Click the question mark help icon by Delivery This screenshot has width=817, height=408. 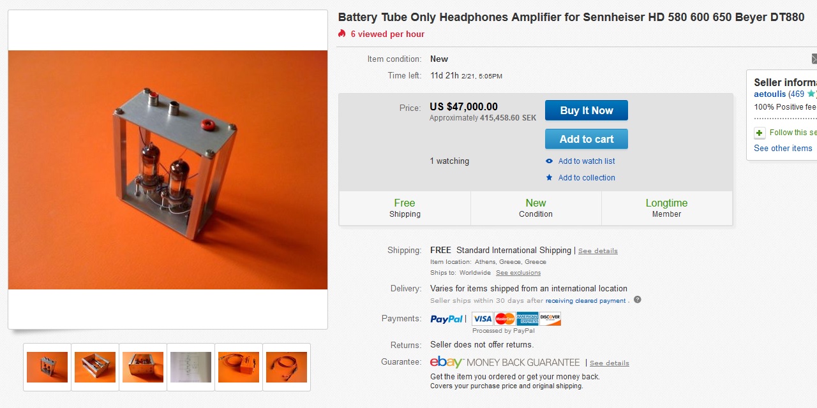click(x=637, y=300)
